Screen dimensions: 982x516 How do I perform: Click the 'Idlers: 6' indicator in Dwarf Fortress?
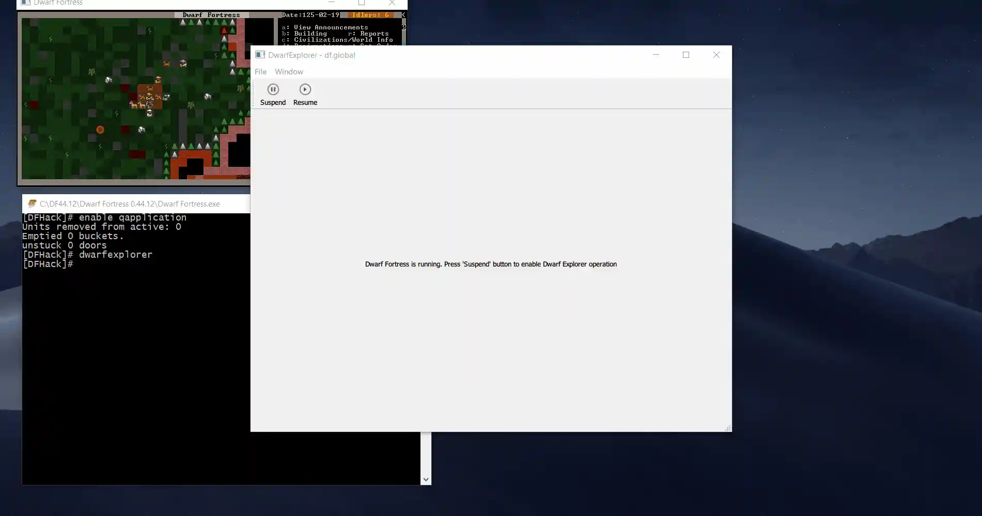coord(370,15)
